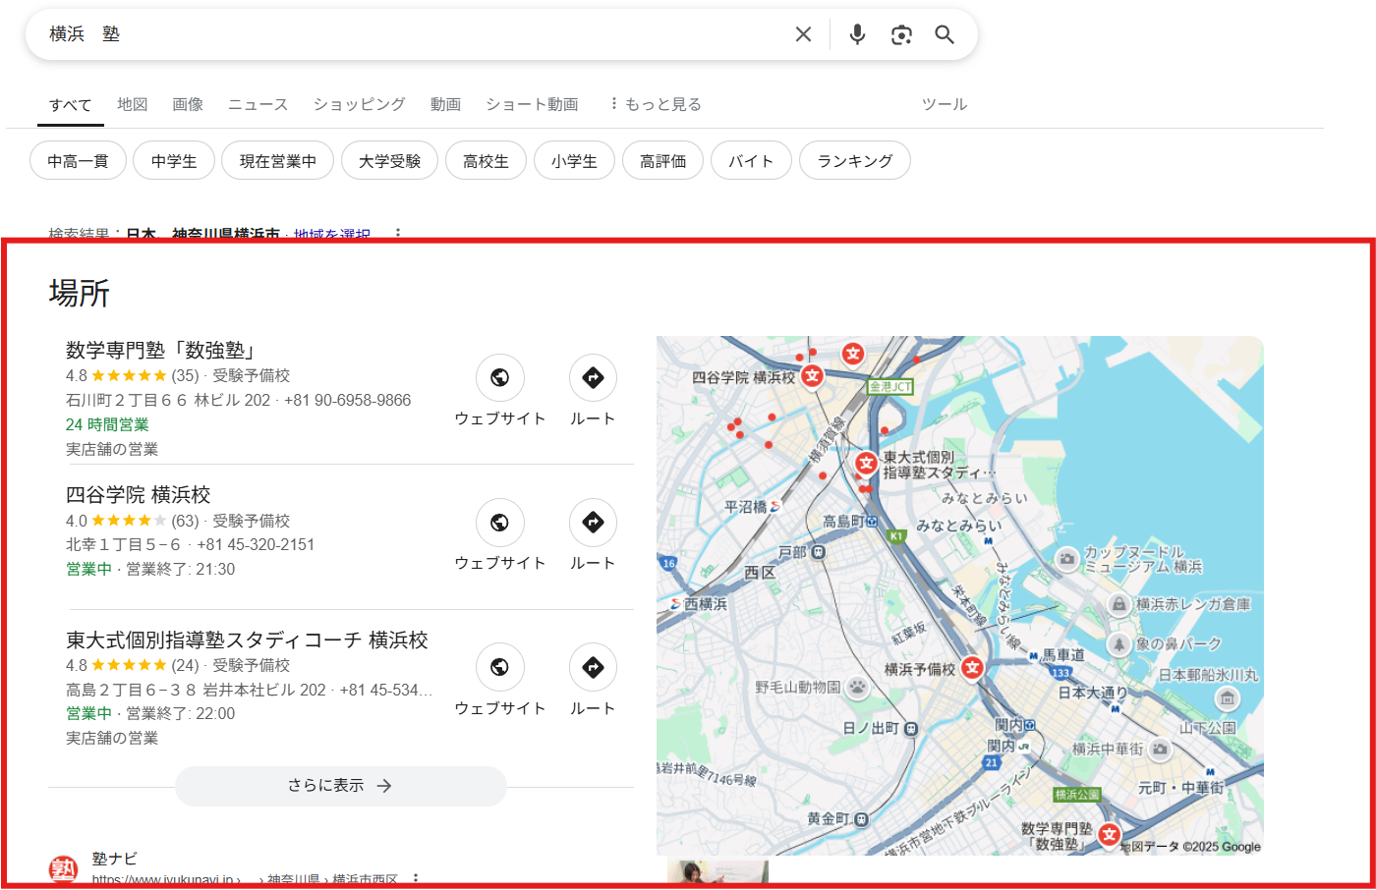Open the website of 数学専門塾「数強塾」
Image resolution: width=1376 pixels, height=890 pixels.
pyautogui.click(x=500, y=377)
